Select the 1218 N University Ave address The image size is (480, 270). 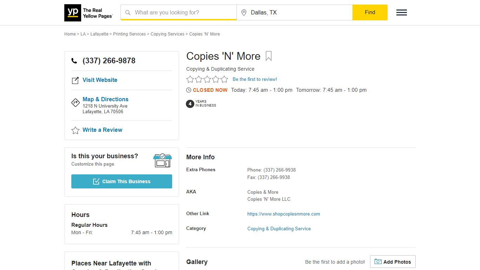click(x=105, y=106)
